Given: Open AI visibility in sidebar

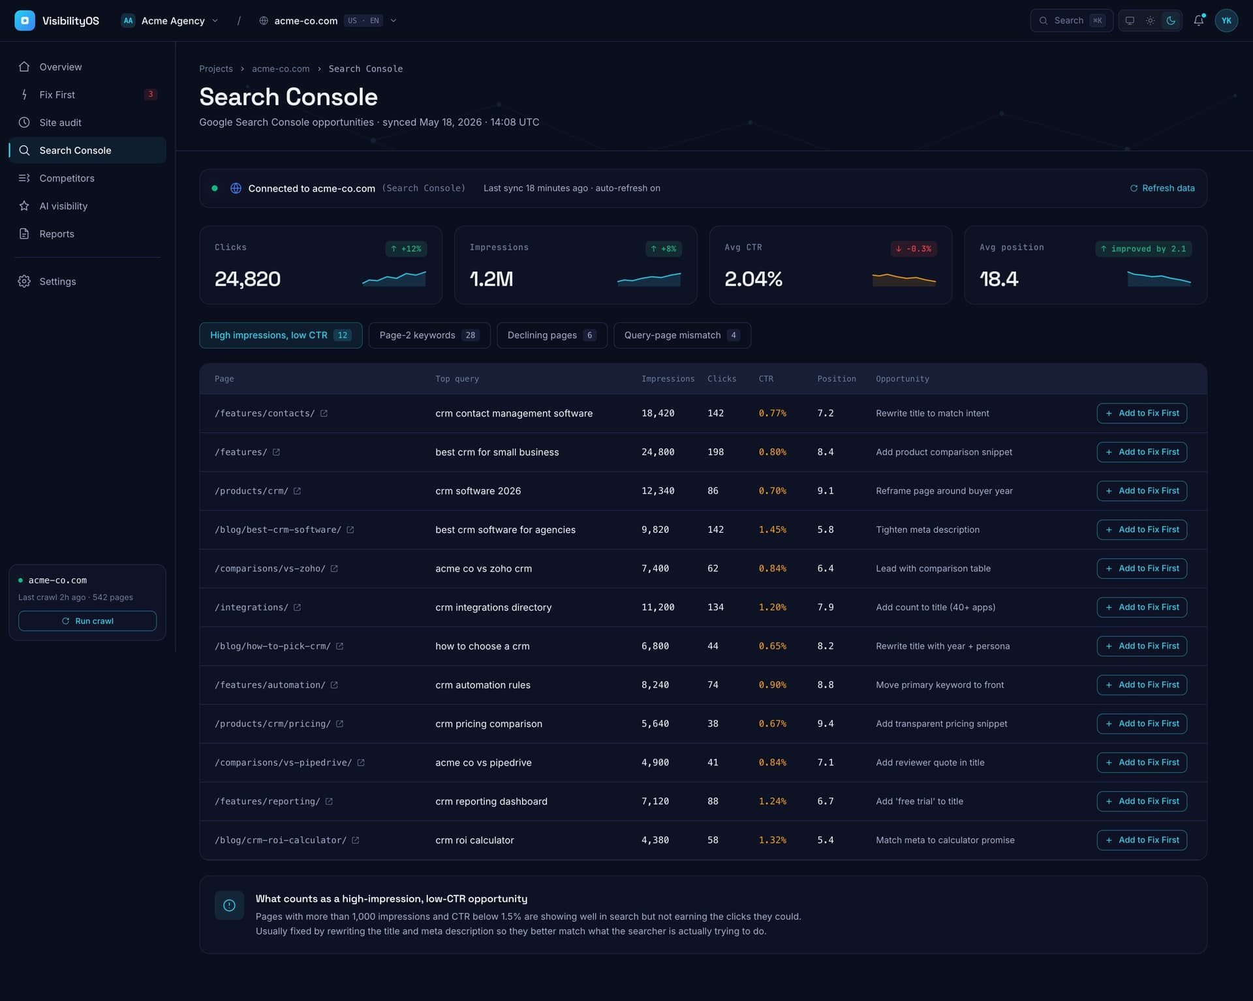Looking at the screenshot, I should [87, 205].
